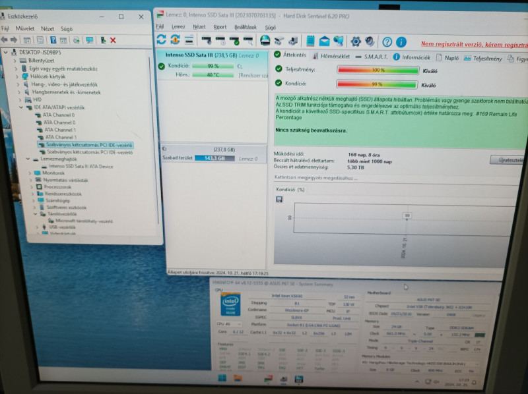Click the Szabad terület 143,3 GB bar

(214, 158)
